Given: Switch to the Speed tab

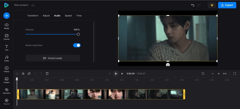Looking at the screenshot, I should point(68,16).
